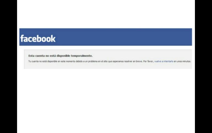Follow the 'vuelve a intentarlo' link
The height and width of the screenshot is (133, 212).
164,61
